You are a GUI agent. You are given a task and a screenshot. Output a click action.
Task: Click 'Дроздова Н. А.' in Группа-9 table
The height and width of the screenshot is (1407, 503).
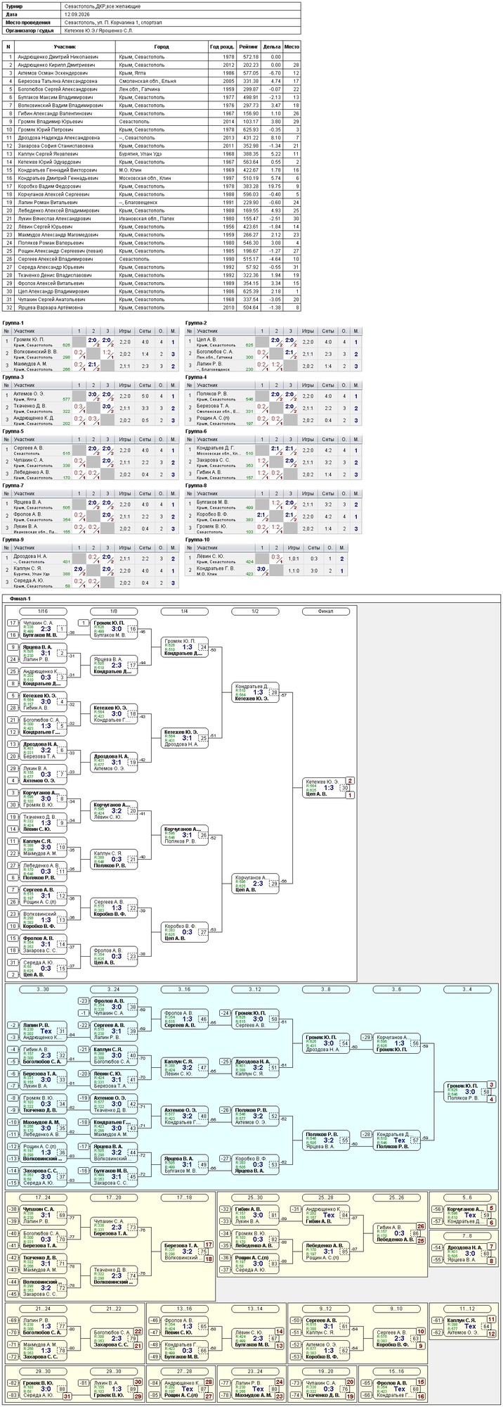point(30,556)
